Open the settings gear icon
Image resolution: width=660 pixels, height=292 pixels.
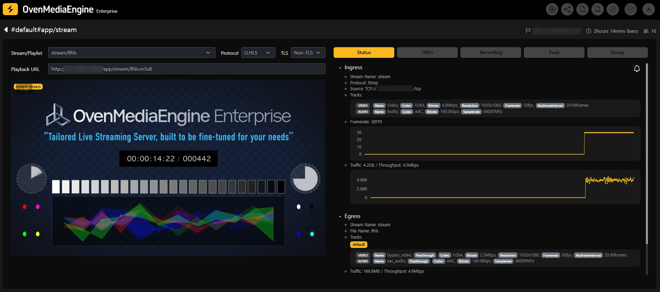613,9
